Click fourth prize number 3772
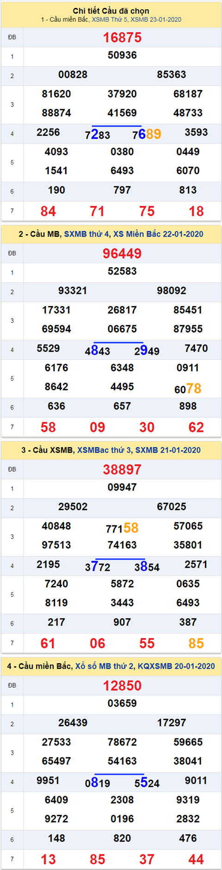This screenshot has width=222, height=870. 98,567
